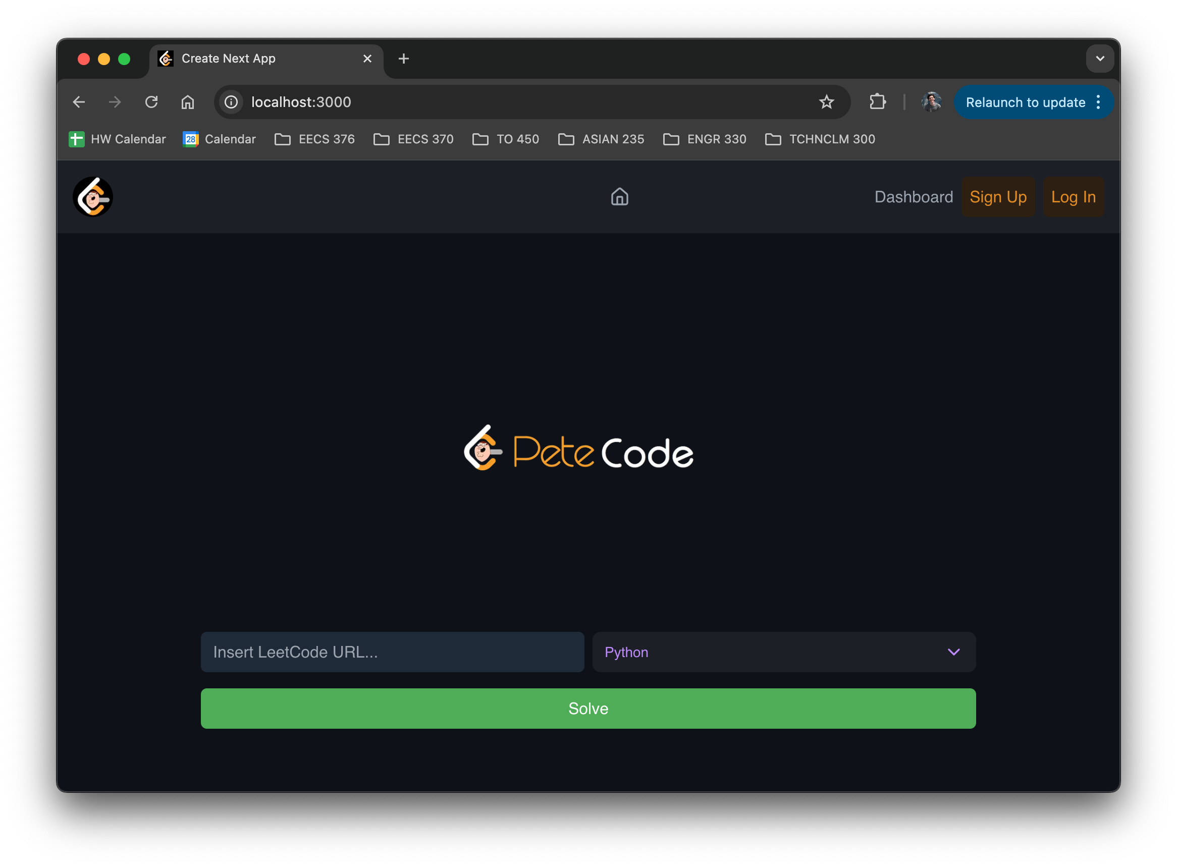
Task: Bookmark this page with star icon
Action: [x=826, y=102]
